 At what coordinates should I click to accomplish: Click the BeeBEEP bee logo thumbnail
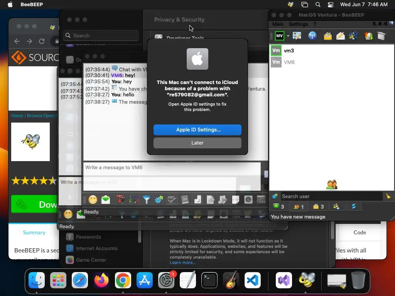[30, 142]
